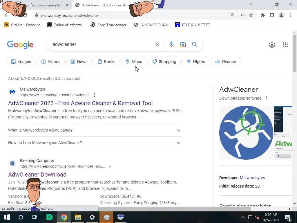
Task: Filter results by Maps
Action: (134, 62)
